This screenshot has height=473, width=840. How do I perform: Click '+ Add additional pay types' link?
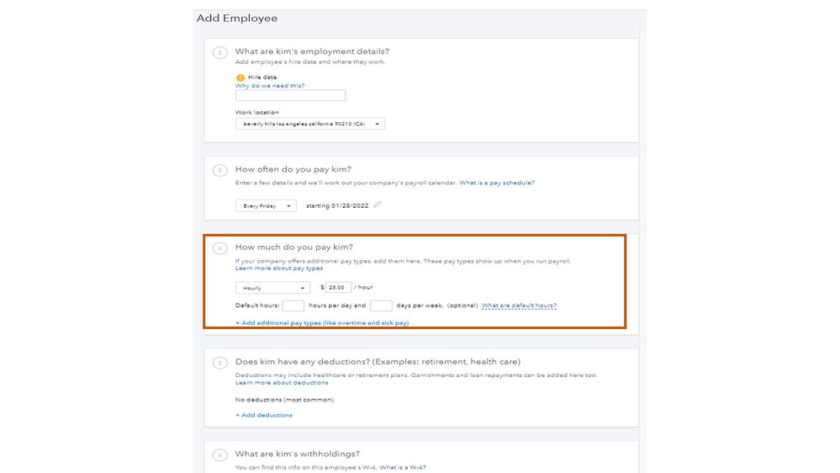click(x=322, y=323)
